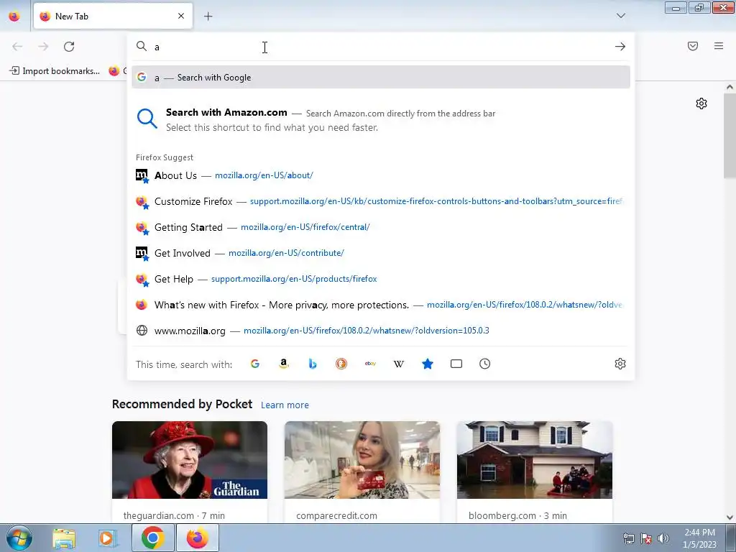Search this time with Google icon
Viewport: 736px width, 552px height.
tap(255, 364)
